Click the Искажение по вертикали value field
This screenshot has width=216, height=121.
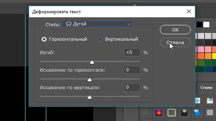[132, 87]
